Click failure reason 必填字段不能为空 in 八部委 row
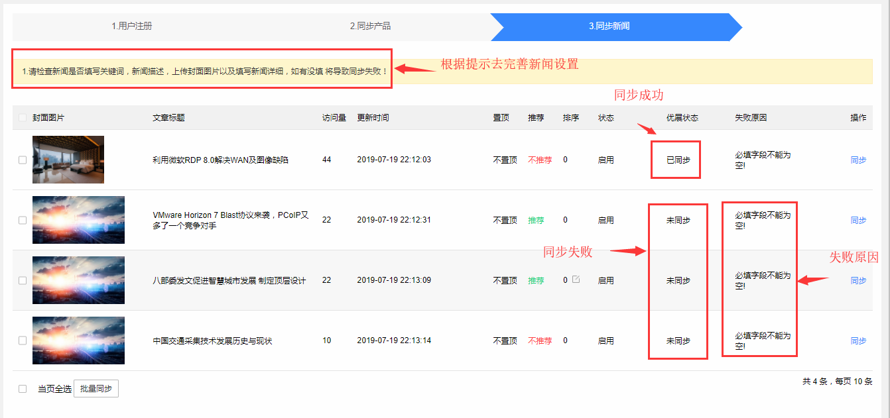The height and width of the screenshot is (418, 890). point(763,280)
